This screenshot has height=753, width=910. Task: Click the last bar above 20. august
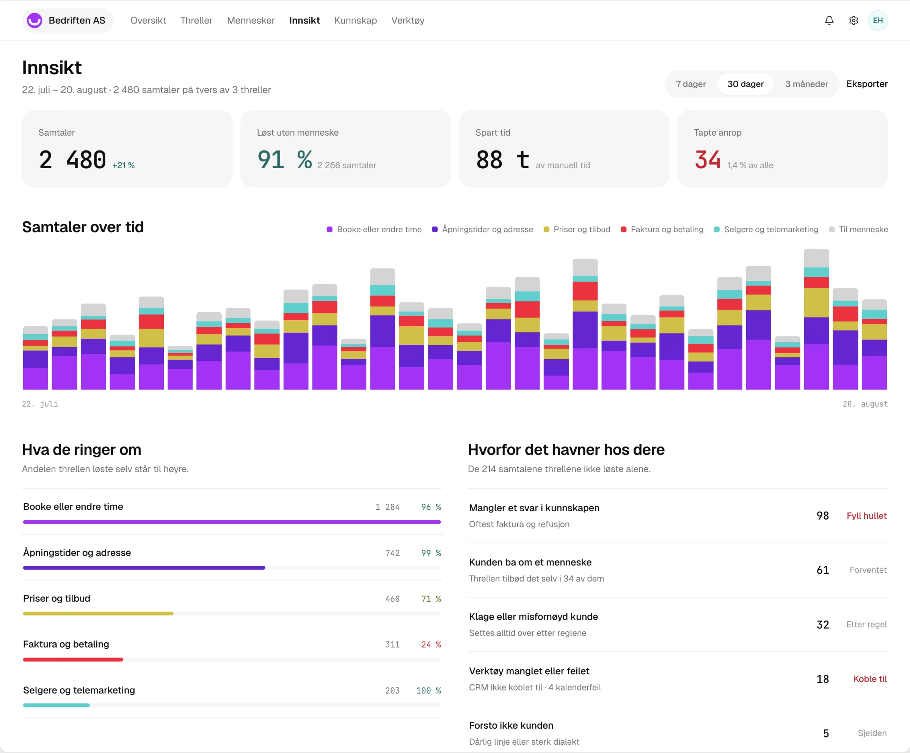click(x=874, y=345)
